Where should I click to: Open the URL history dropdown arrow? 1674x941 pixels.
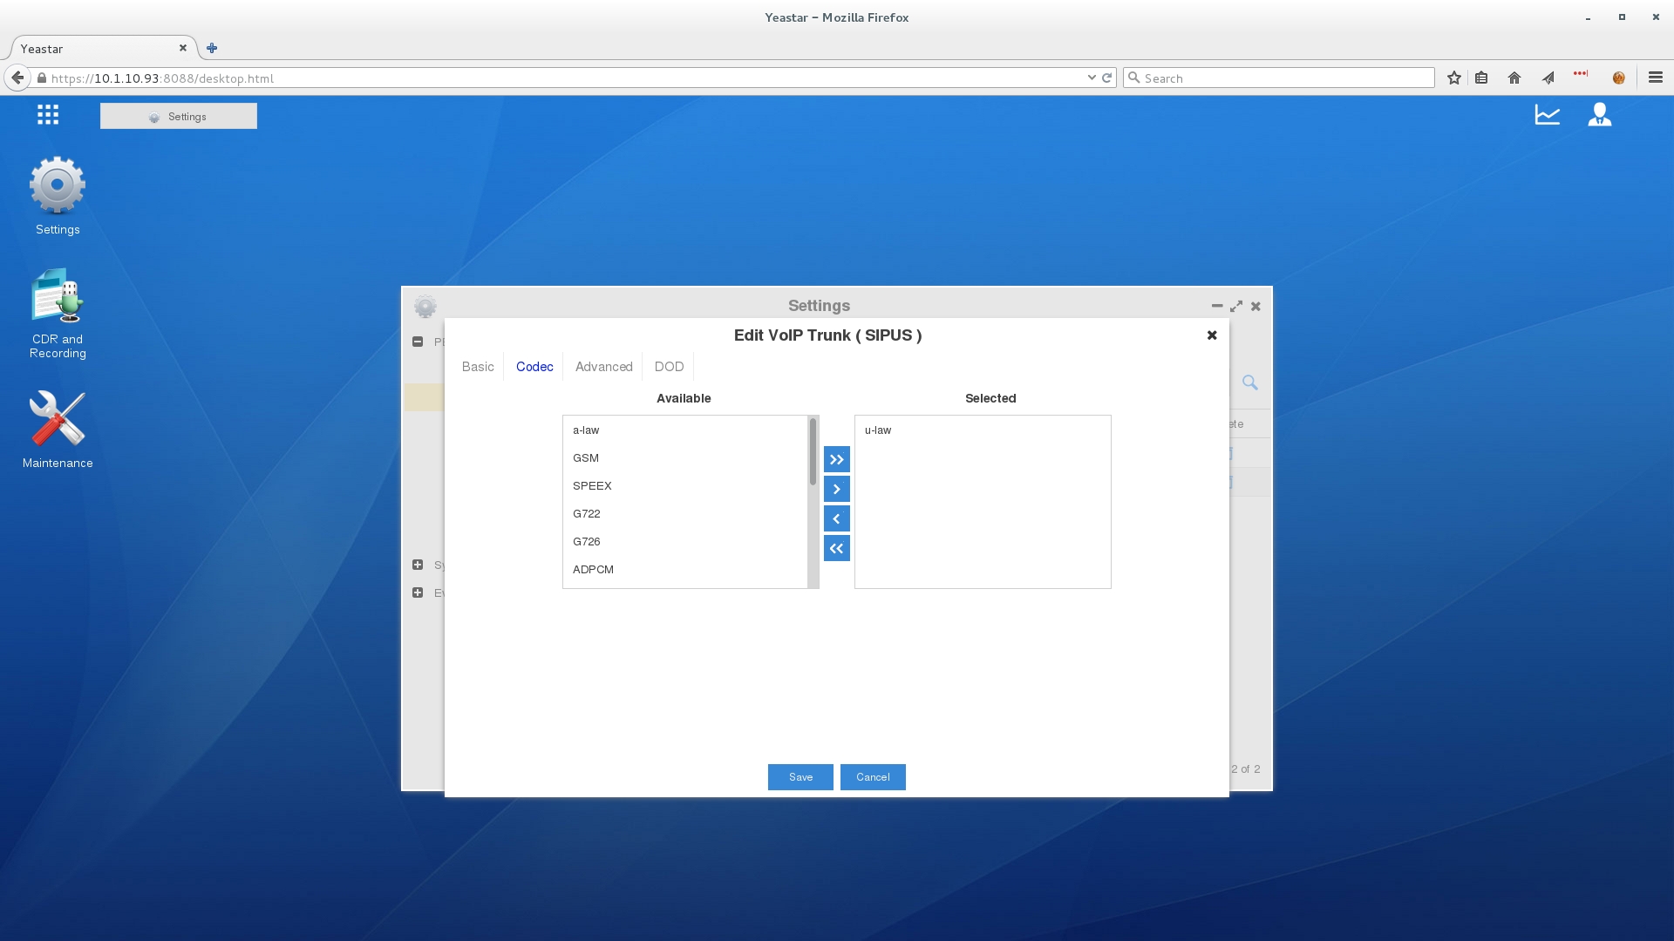coord(1092,78)
